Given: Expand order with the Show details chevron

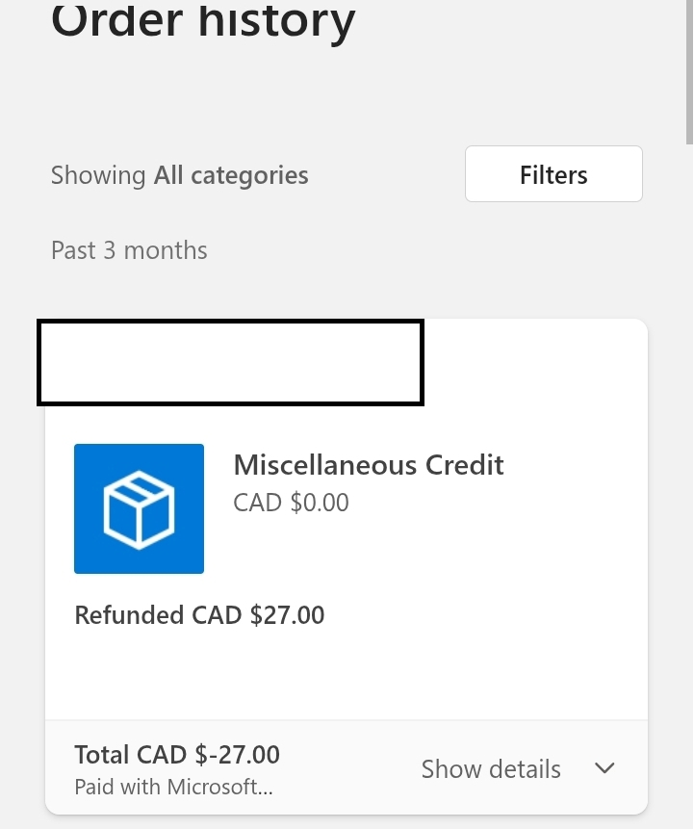Looking at the screenshot, I should tap(604, 768).
